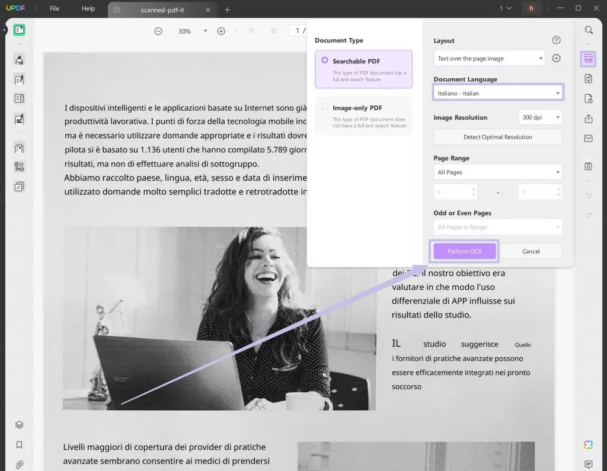Screen dimensions: 607x471
Task: Open the Document Language dropdown set to Italian
Action: pos(498,93)
